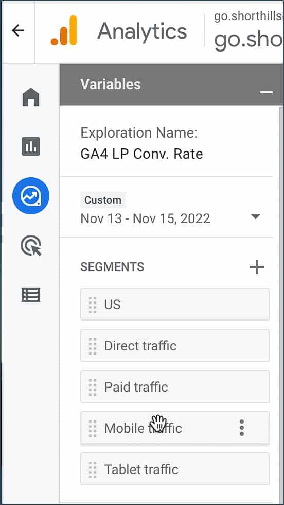The image size is (284, 505).
Task: Open the Home icon in sidebar
Action: click(31, 97)
